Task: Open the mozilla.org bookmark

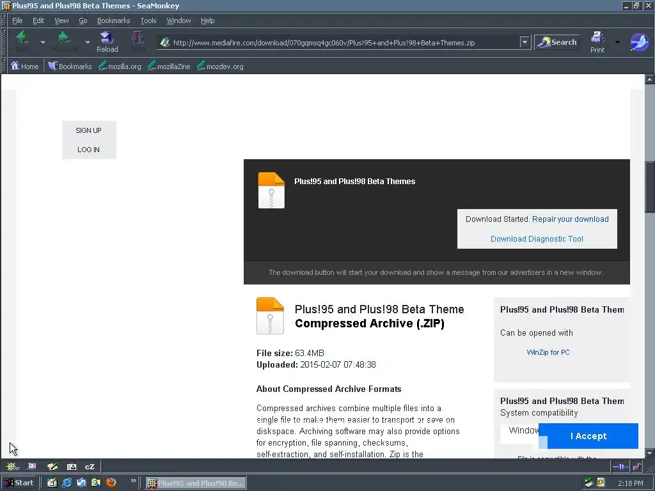Action: (120, 66)
